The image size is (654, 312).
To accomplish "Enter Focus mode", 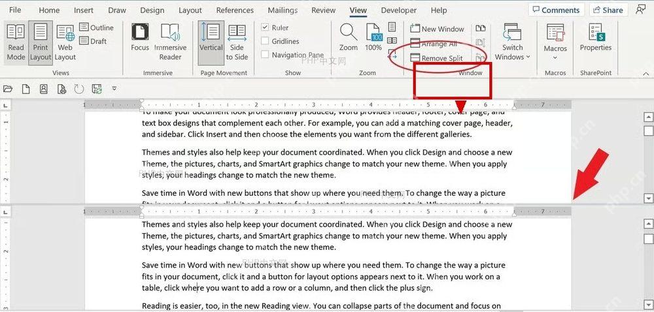I will point(140,37).
